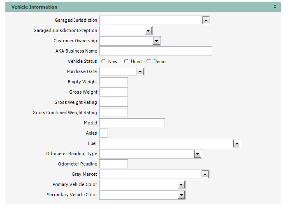This screenshot has height=209, width=288.
Task: Click the Gross Combined Weight Rating field
Action: click(x=114, y=113)
